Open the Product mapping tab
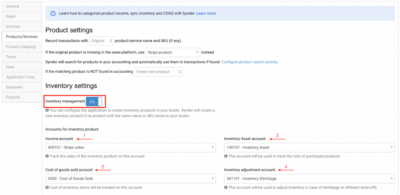Viewport: 400px width, 195px height. point(21,47)
